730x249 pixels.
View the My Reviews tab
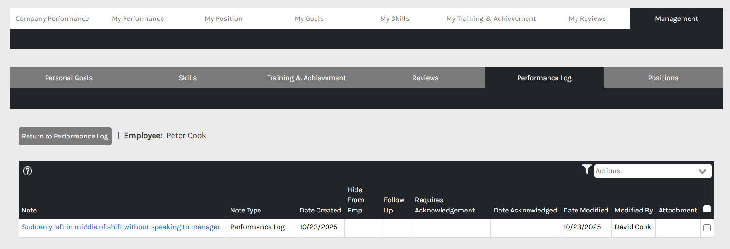point(587,18)
